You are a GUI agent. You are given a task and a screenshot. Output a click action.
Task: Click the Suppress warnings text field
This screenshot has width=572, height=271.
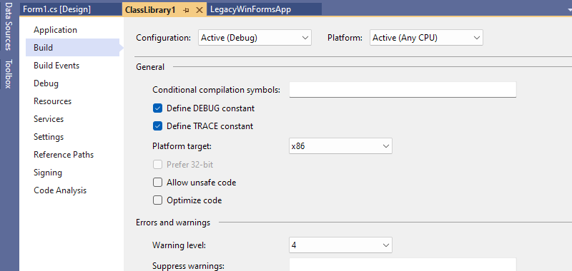coord(403,265)
